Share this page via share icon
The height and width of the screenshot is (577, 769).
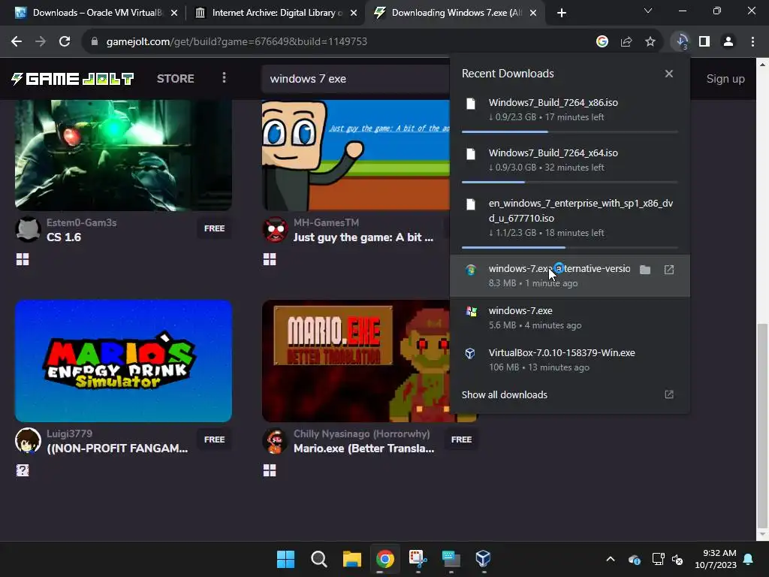(626, 42)
